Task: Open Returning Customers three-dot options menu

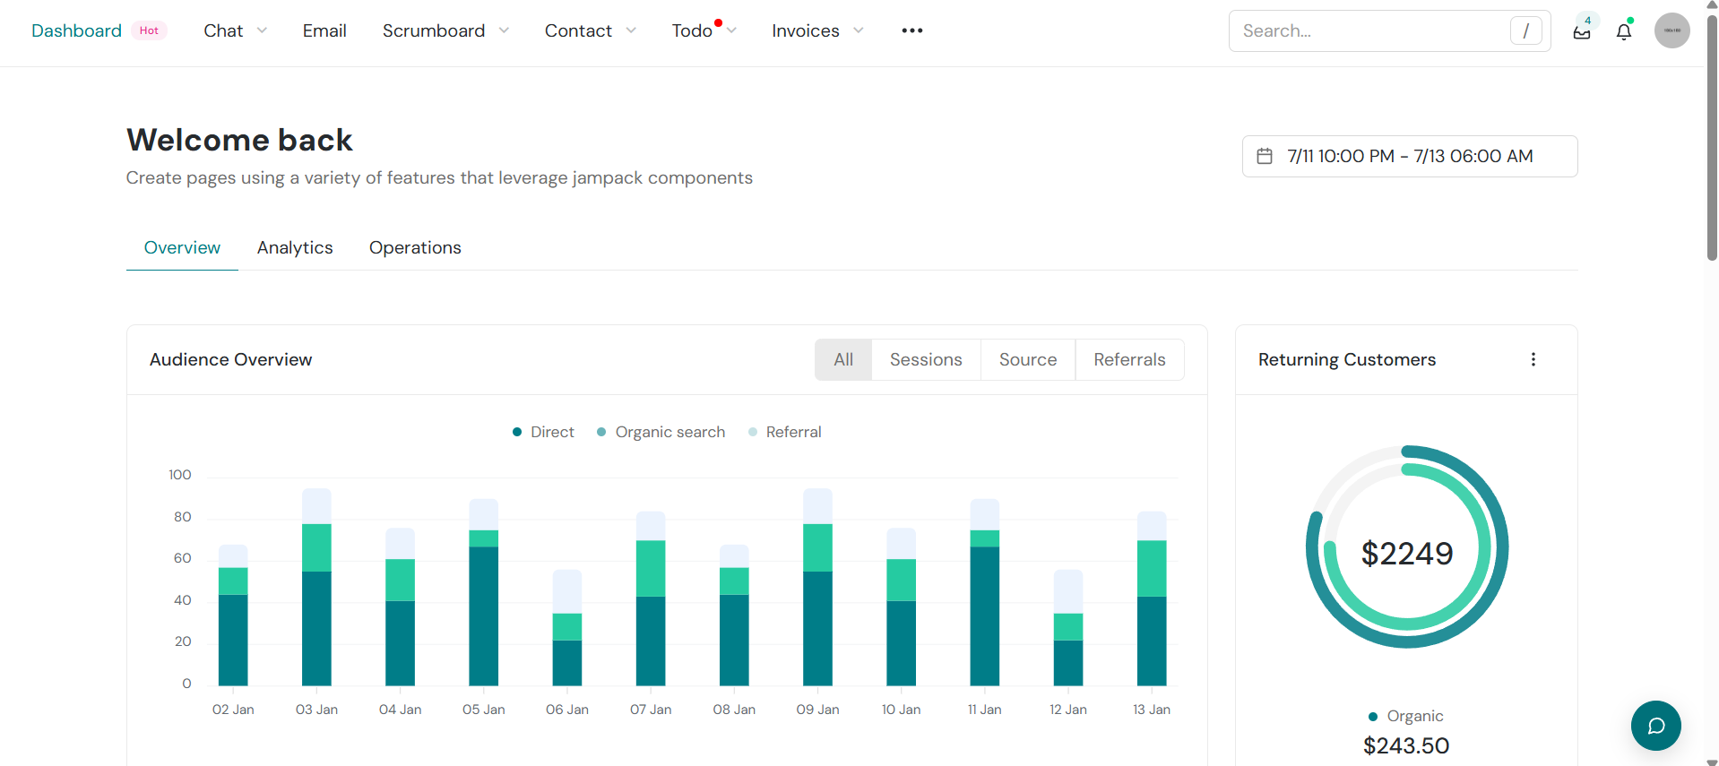Action: 1533,359
